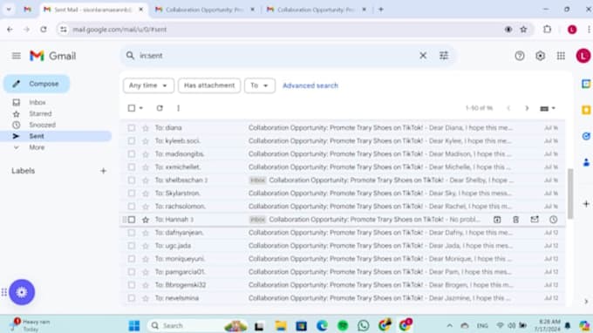Go to the older page of messages
Image resolution: width=593 pixels, height=333 pixels.
click(527, 108)
